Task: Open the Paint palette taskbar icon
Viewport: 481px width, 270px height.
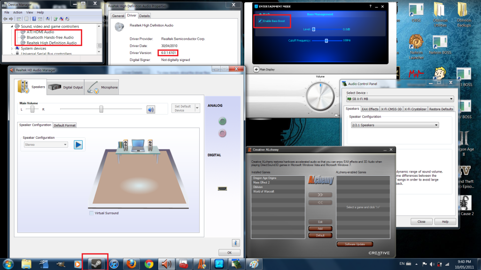Action: (254, 263)
